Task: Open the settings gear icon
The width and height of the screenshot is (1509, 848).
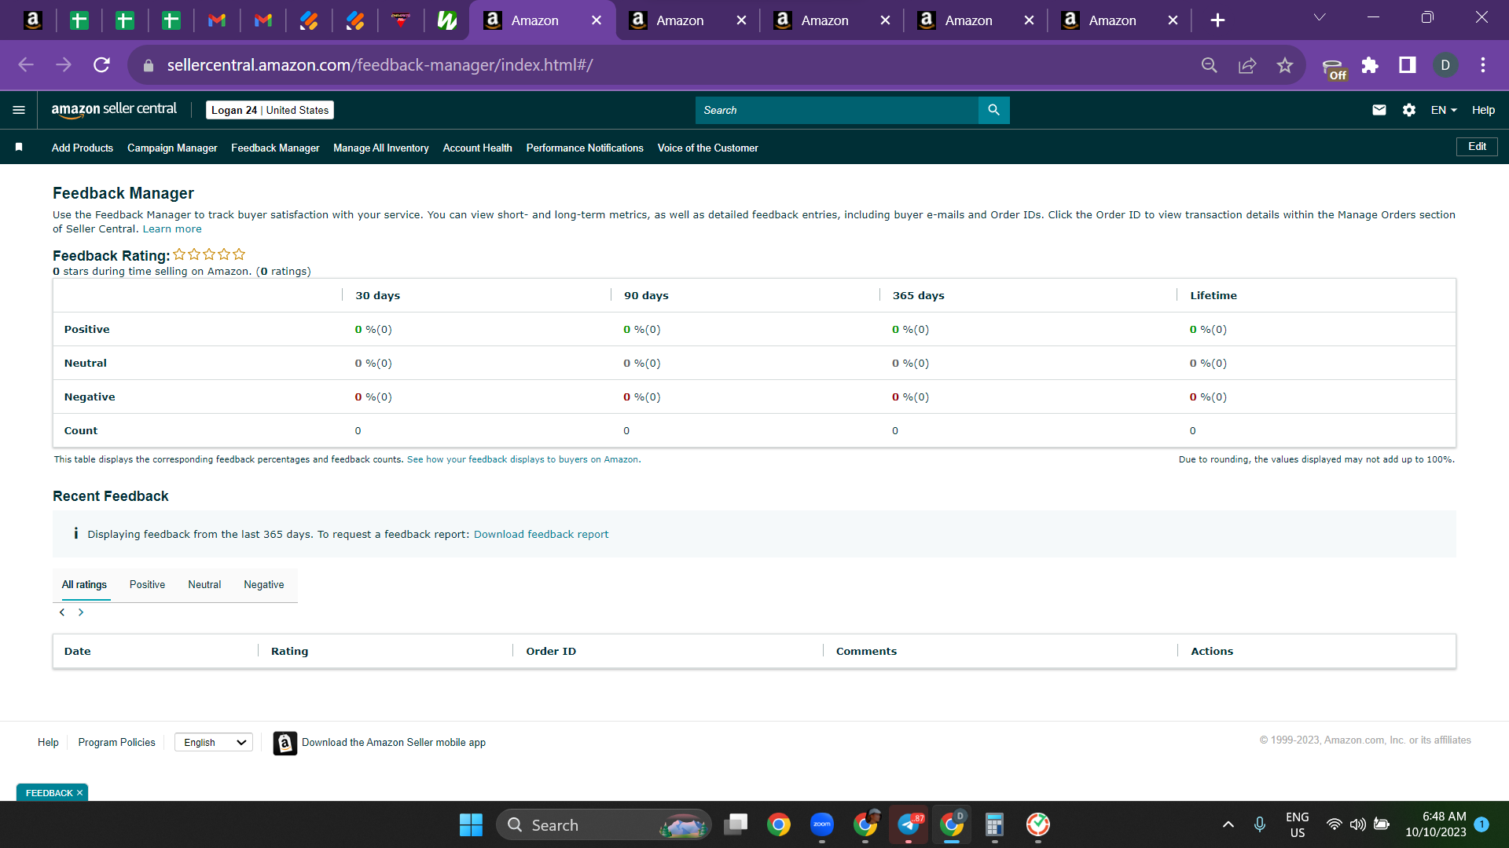Action: tap(1409, 110)
